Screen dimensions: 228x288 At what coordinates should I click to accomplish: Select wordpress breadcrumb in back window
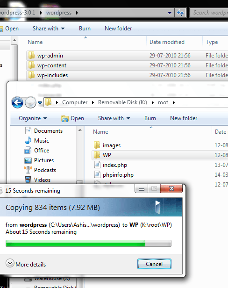[59, 13]
